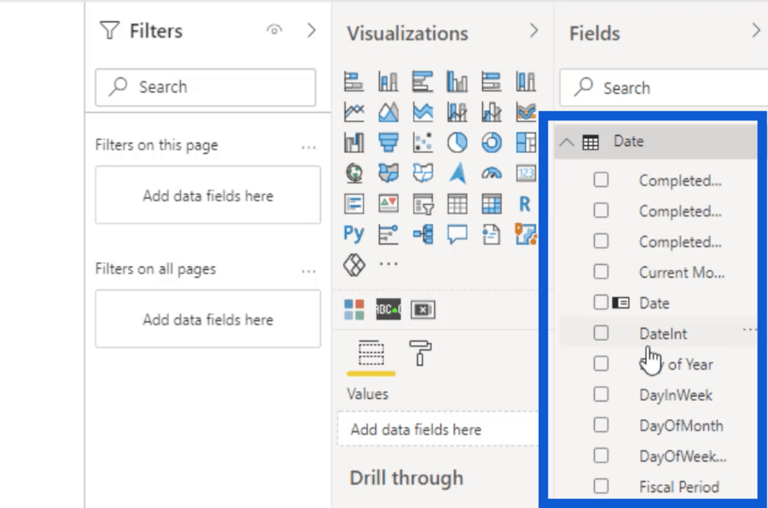Select the R script visual
The width and height of the screenshot is (768, 508).
pyautogui.click(x=525, y=203)
